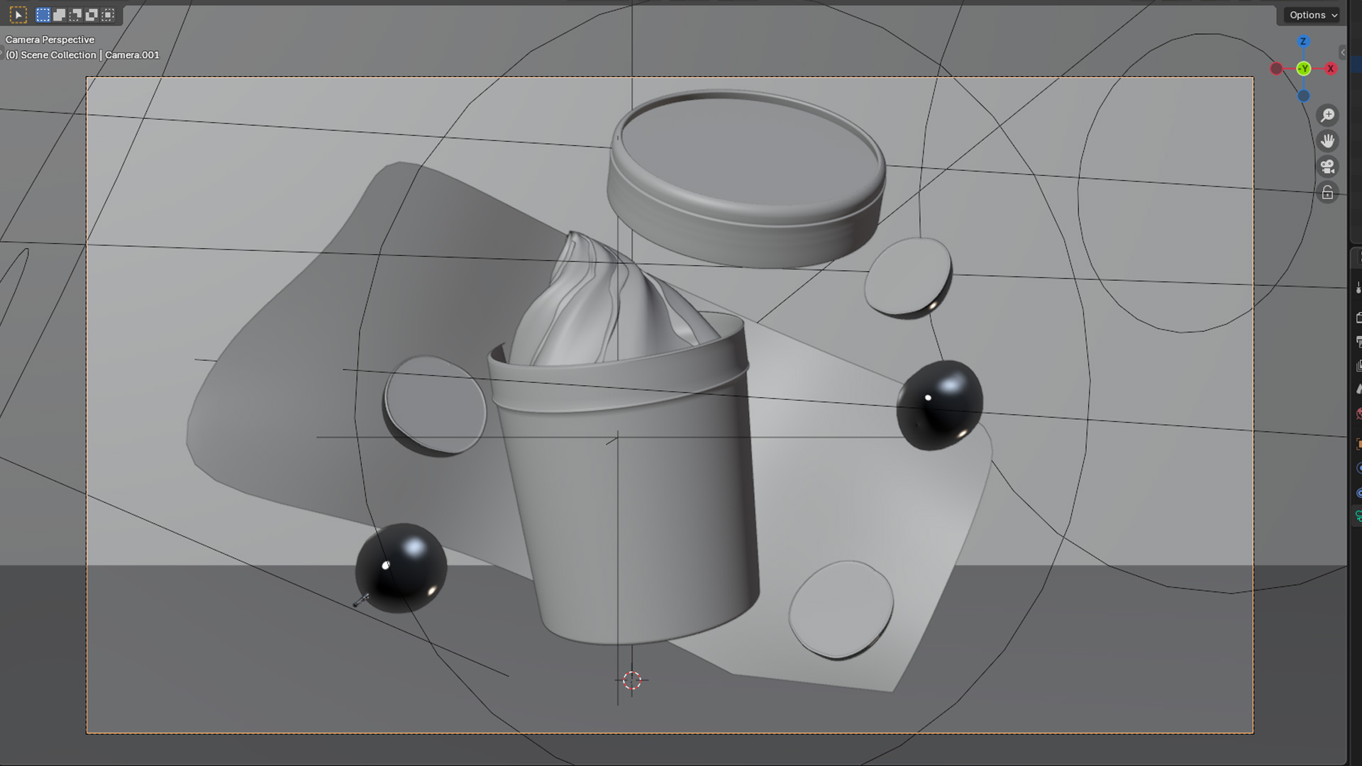Toggle the camera-to-view lock icon
The height and width of the screenshot is (766, 1362).
(x=1328, y=193)
